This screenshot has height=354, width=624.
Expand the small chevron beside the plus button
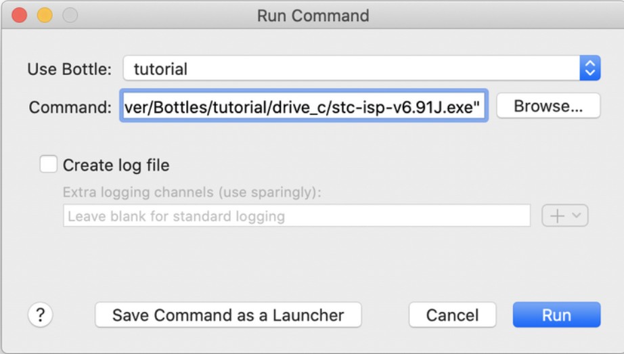coord(577,216)
